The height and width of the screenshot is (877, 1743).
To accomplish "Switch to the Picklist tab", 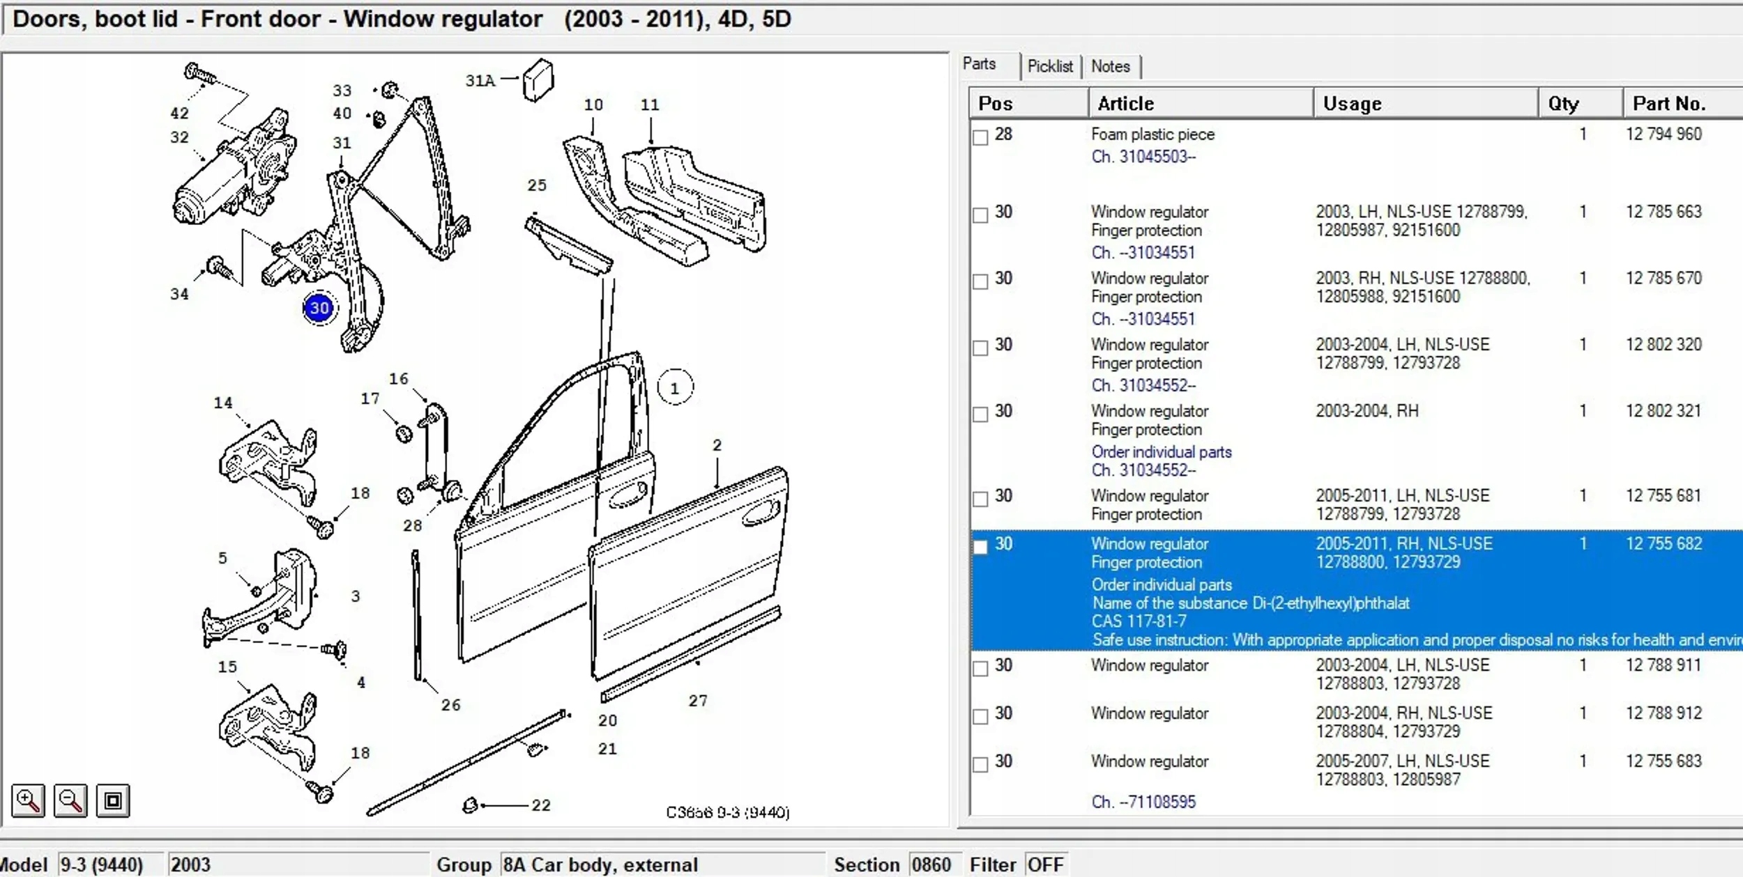I will 1049,66.
